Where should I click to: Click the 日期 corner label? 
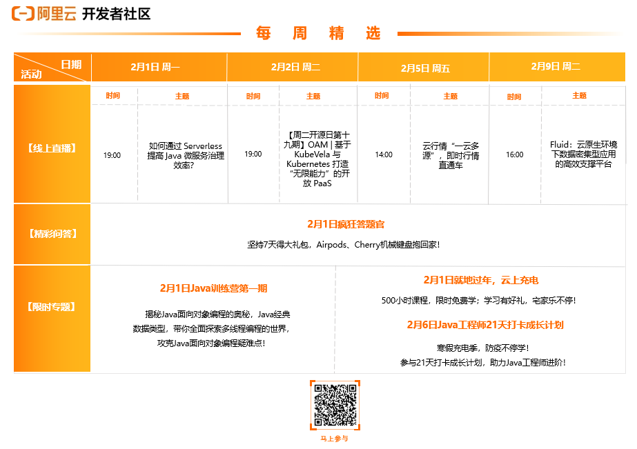click(71, 65)
